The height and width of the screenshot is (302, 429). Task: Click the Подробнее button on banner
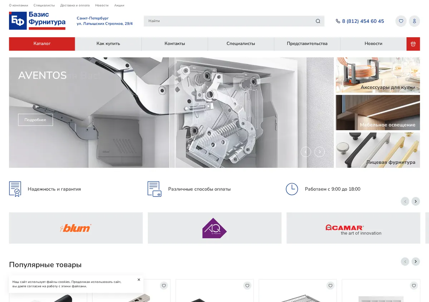35,120
